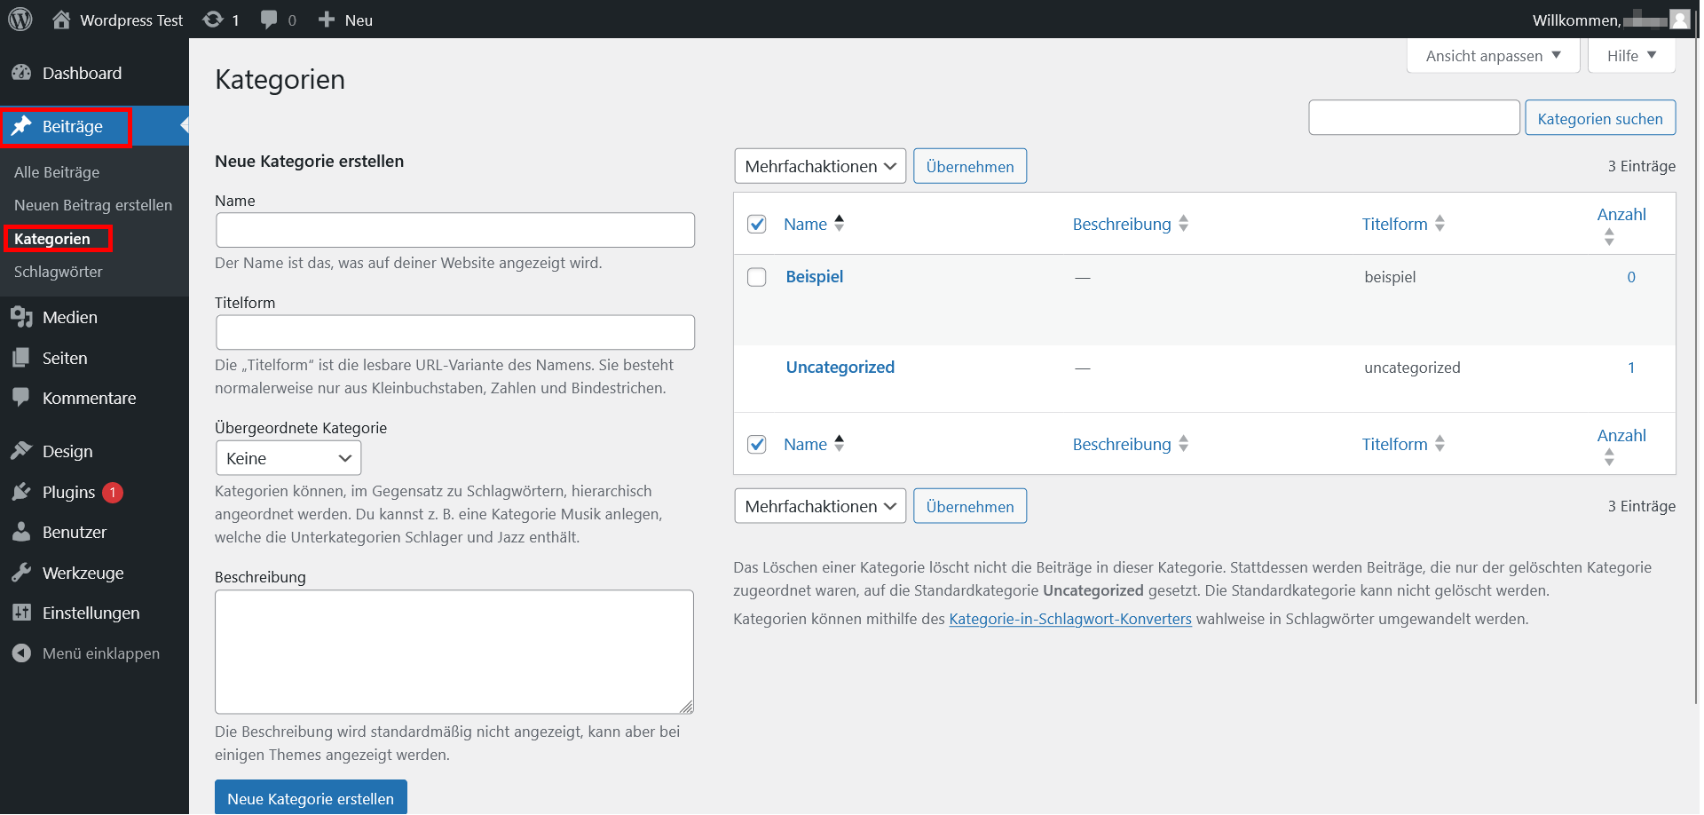Click the top Übernehmen button
This screenshot has width=1704, height=815.
coord(970,166)
